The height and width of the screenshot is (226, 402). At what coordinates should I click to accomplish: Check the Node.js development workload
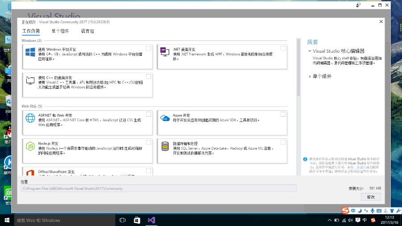click(148, 142)
